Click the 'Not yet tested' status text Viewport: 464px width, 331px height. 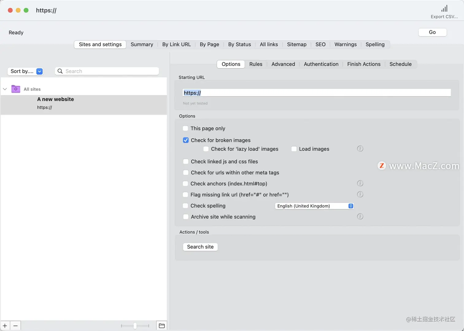coord(195,104)
